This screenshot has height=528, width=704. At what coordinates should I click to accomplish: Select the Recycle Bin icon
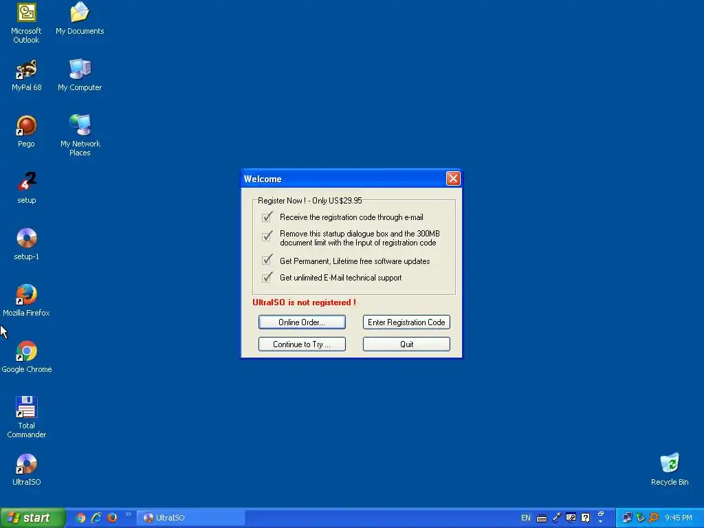pos(670,469)
